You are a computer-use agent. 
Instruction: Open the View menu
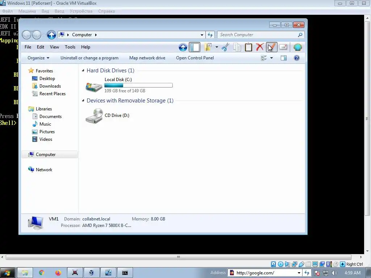click(x=54, y=47)
